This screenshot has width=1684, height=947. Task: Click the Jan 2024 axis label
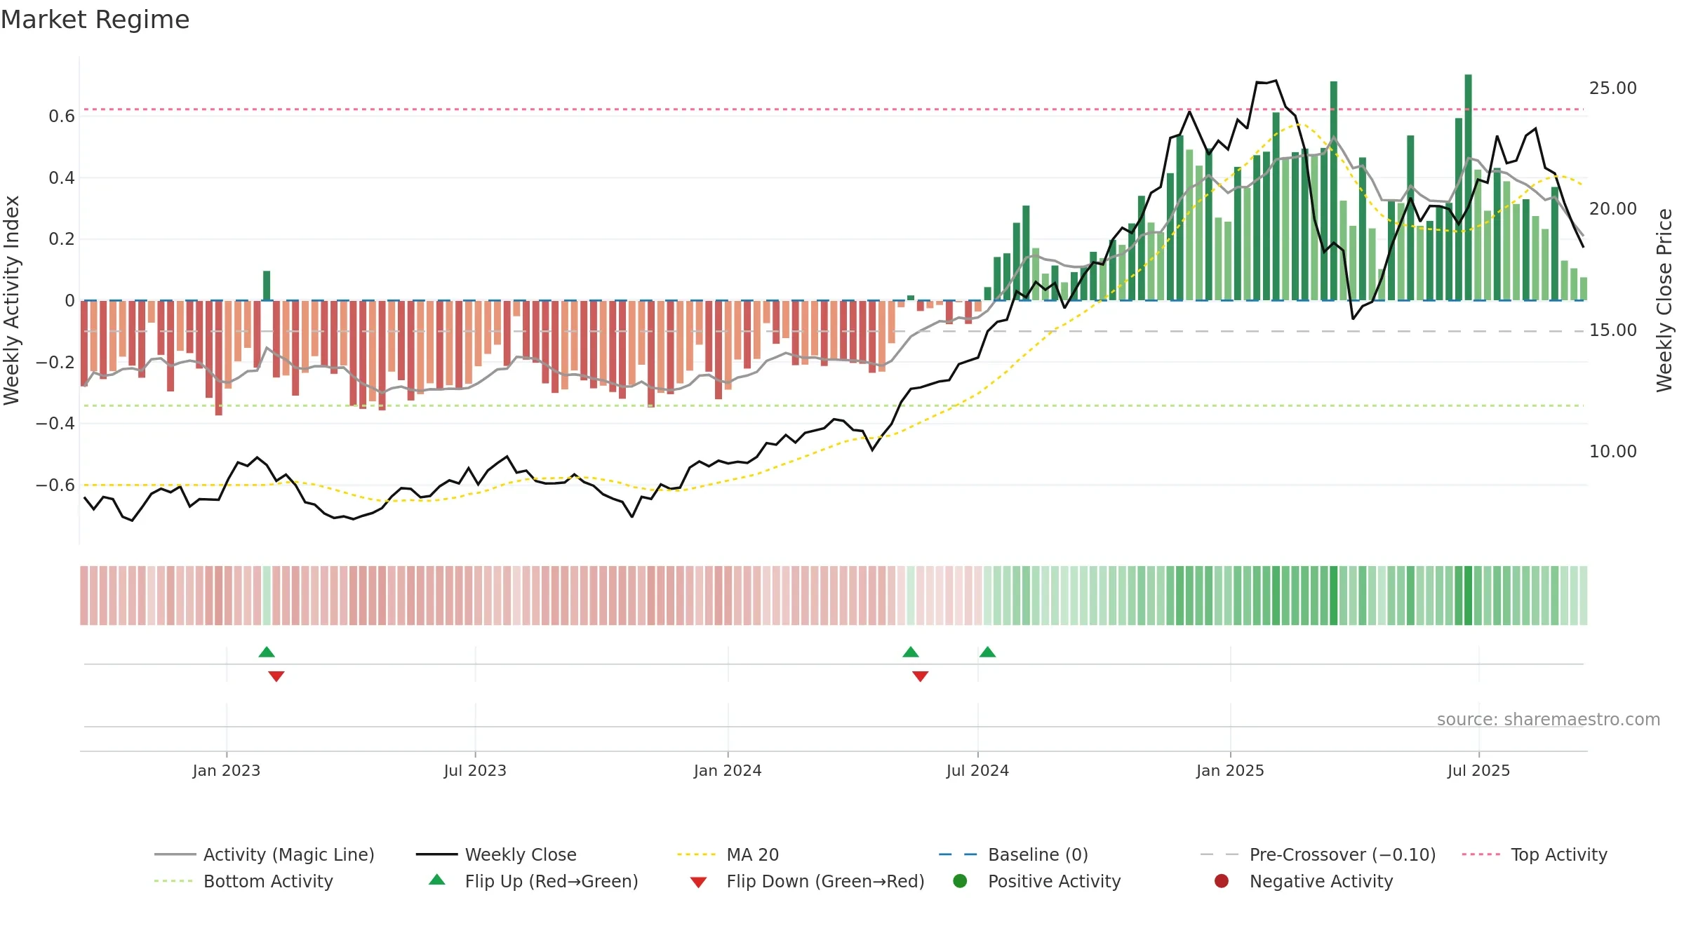[x=728, y=770]
